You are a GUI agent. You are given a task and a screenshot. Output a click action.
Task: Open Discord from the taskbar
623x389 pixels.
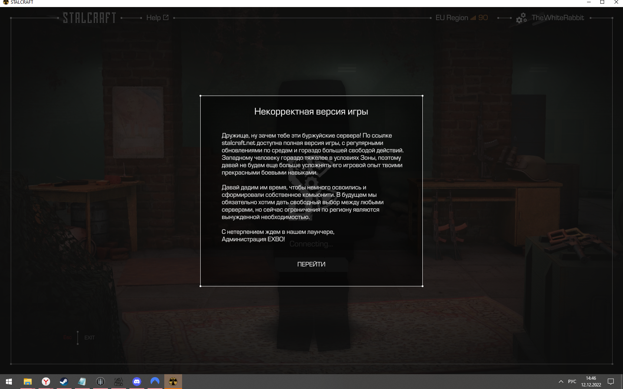click(x=136, y=381)
